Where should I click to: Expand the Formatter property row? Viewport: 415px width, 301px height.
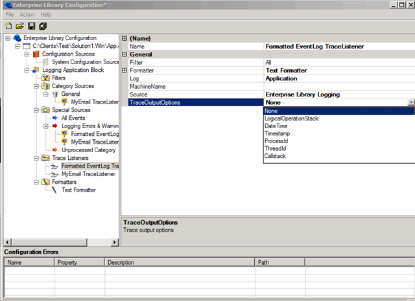click(x=124, y=71)
